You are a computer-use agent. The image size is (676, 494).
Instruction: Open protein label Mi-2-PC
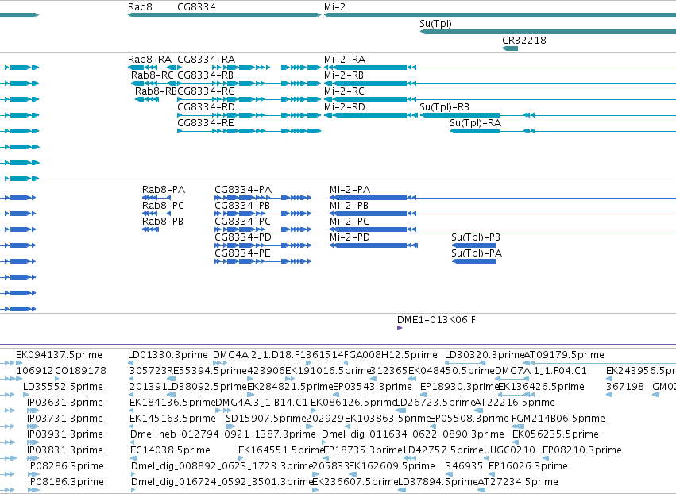[x=350, y=222]
